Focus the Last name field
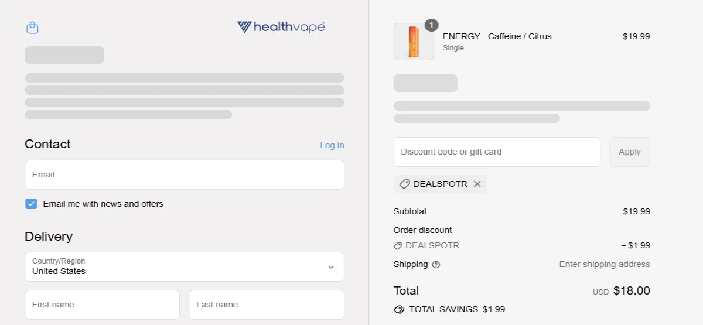 [x=267, y=305]
